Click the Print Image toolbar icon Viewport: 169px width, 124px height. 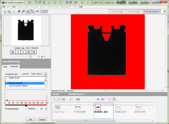13,11
